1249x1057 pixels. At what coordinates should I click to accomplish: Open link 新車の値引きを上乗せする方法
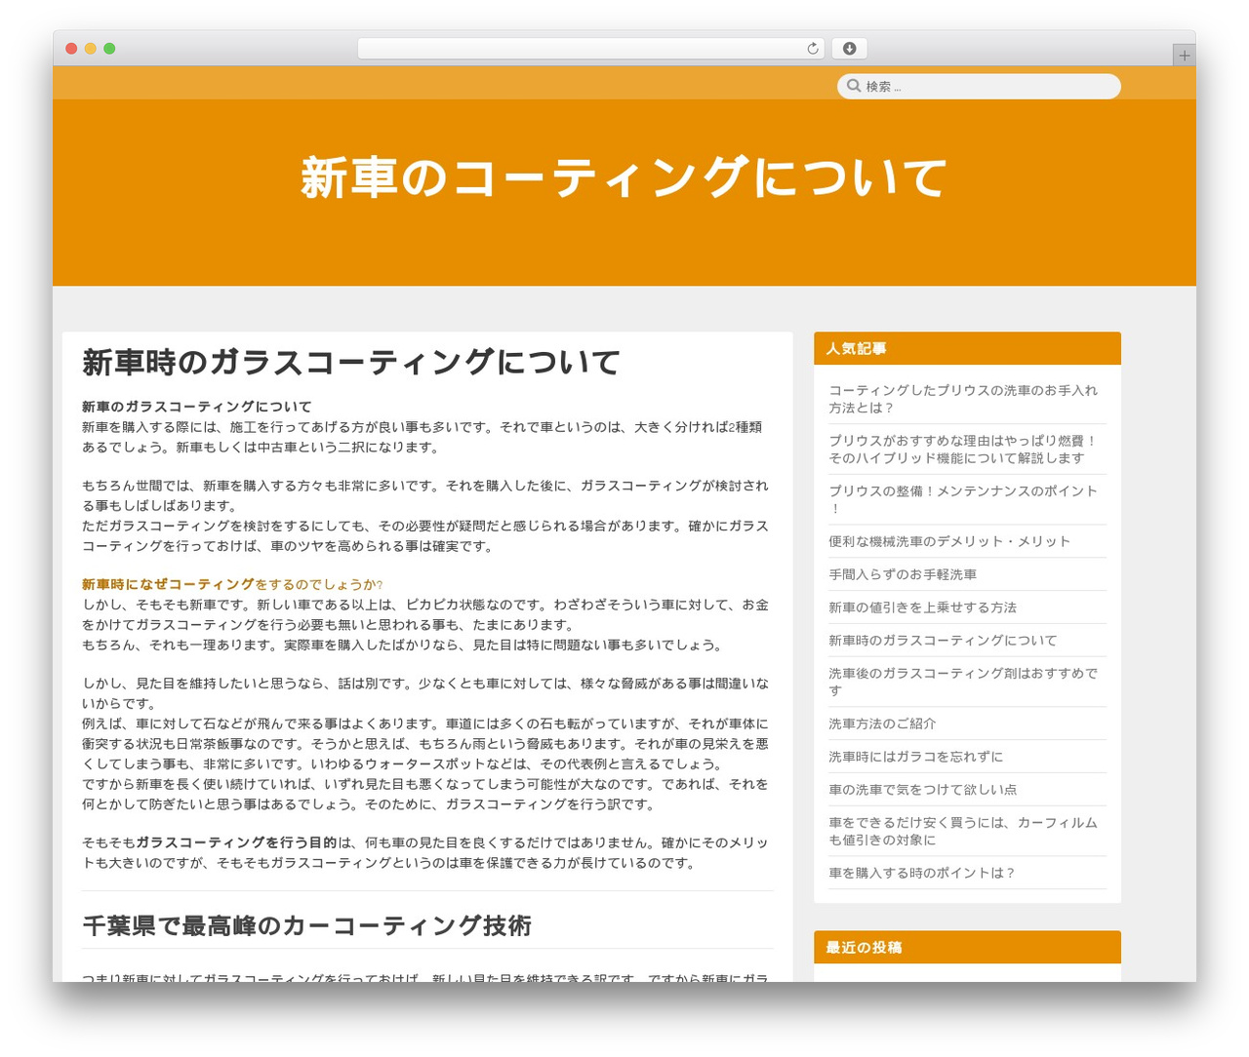922,607
